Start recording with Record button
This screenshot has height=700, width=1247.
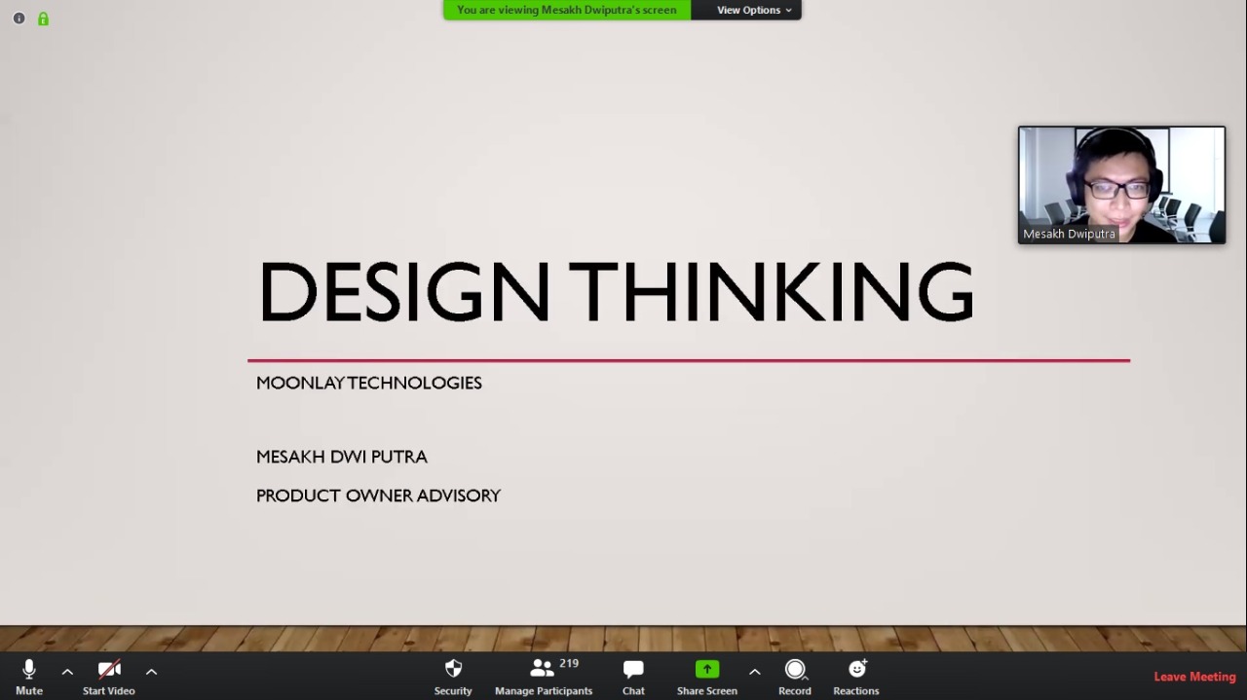(795, 677)
